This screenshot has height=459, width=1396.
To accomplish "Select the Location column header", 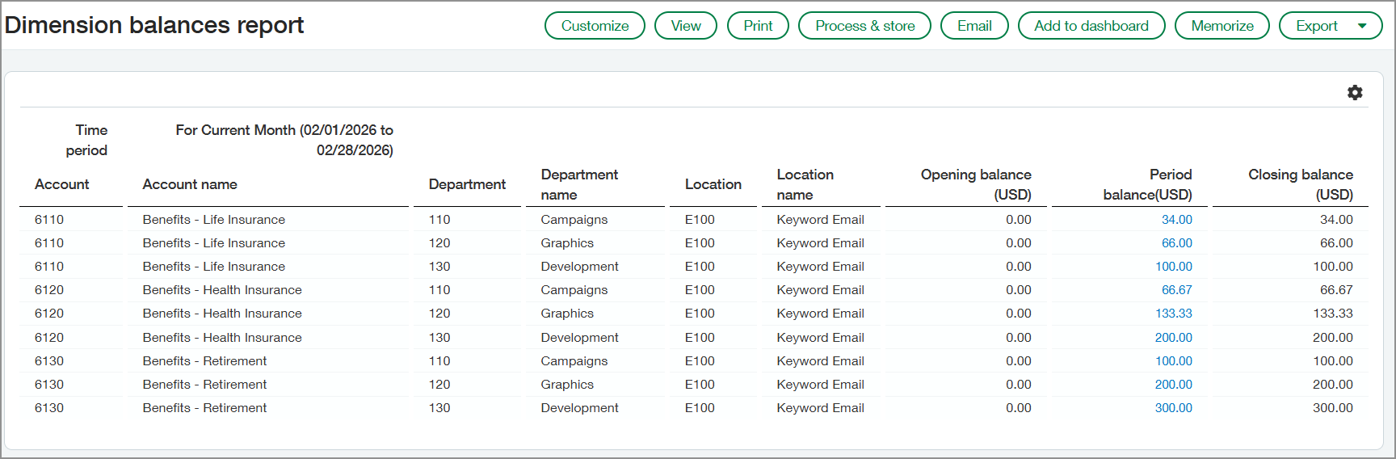I will click(x=713, y=184).
